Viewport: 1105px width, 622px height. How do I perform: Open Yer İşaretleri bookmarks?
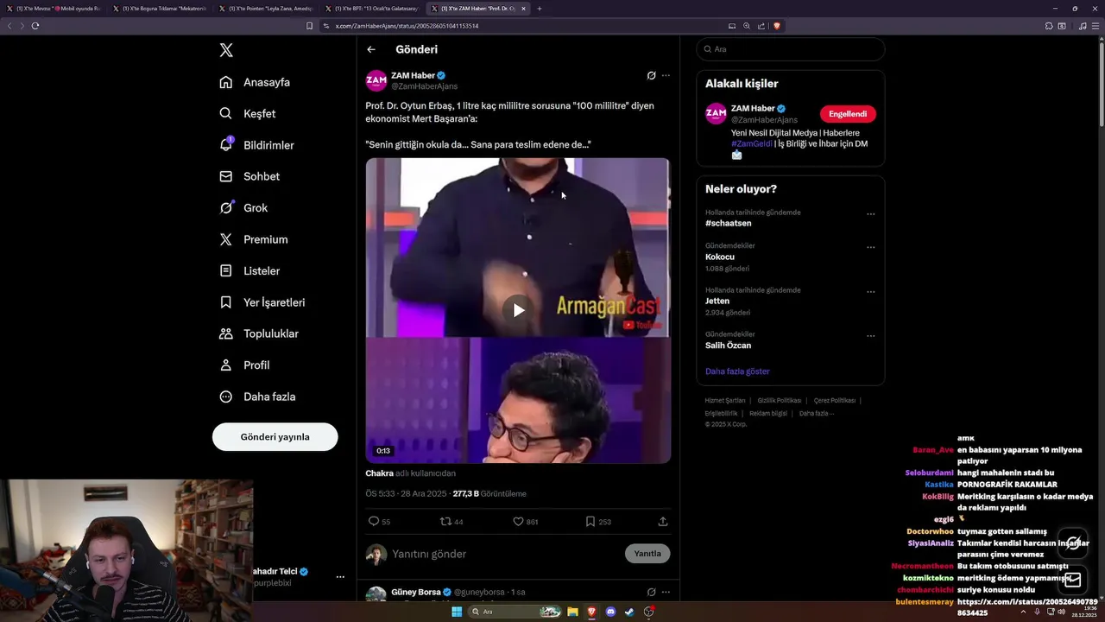[262, 302]
